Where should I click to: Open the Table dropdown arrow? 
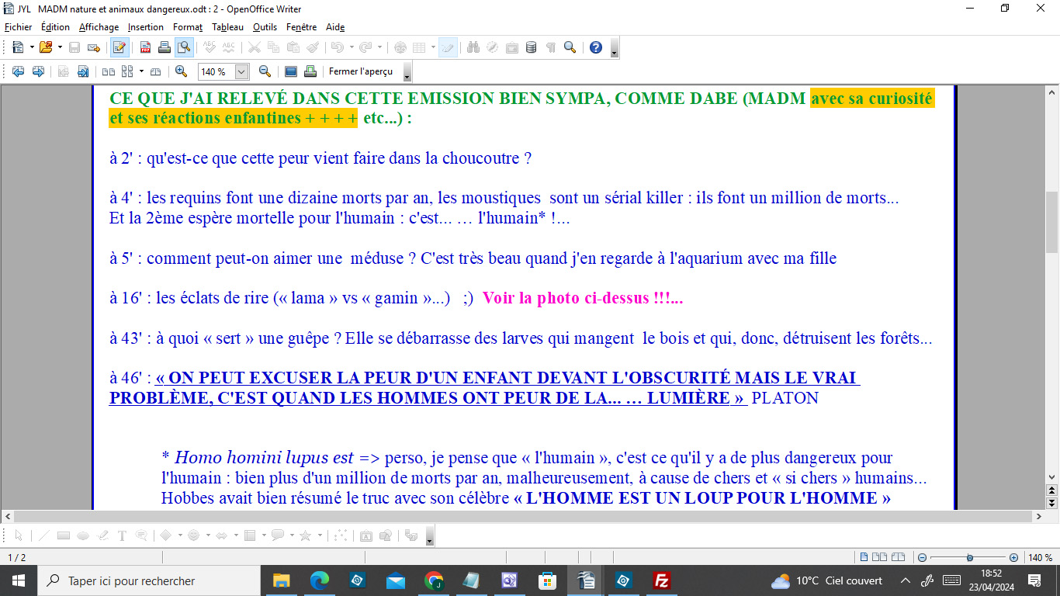(x=432, y=47)
